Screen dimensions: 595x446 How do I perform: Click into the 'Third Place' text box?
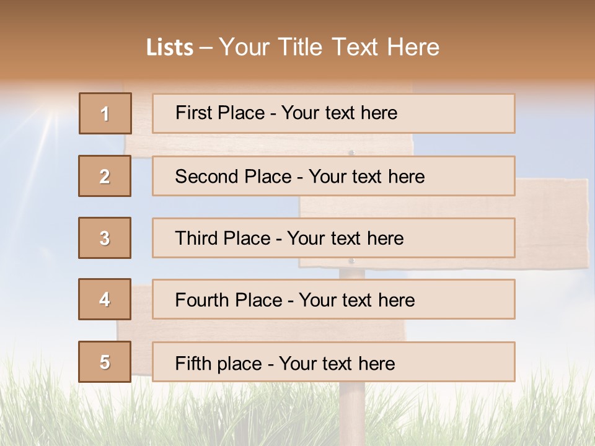[333, 238]
